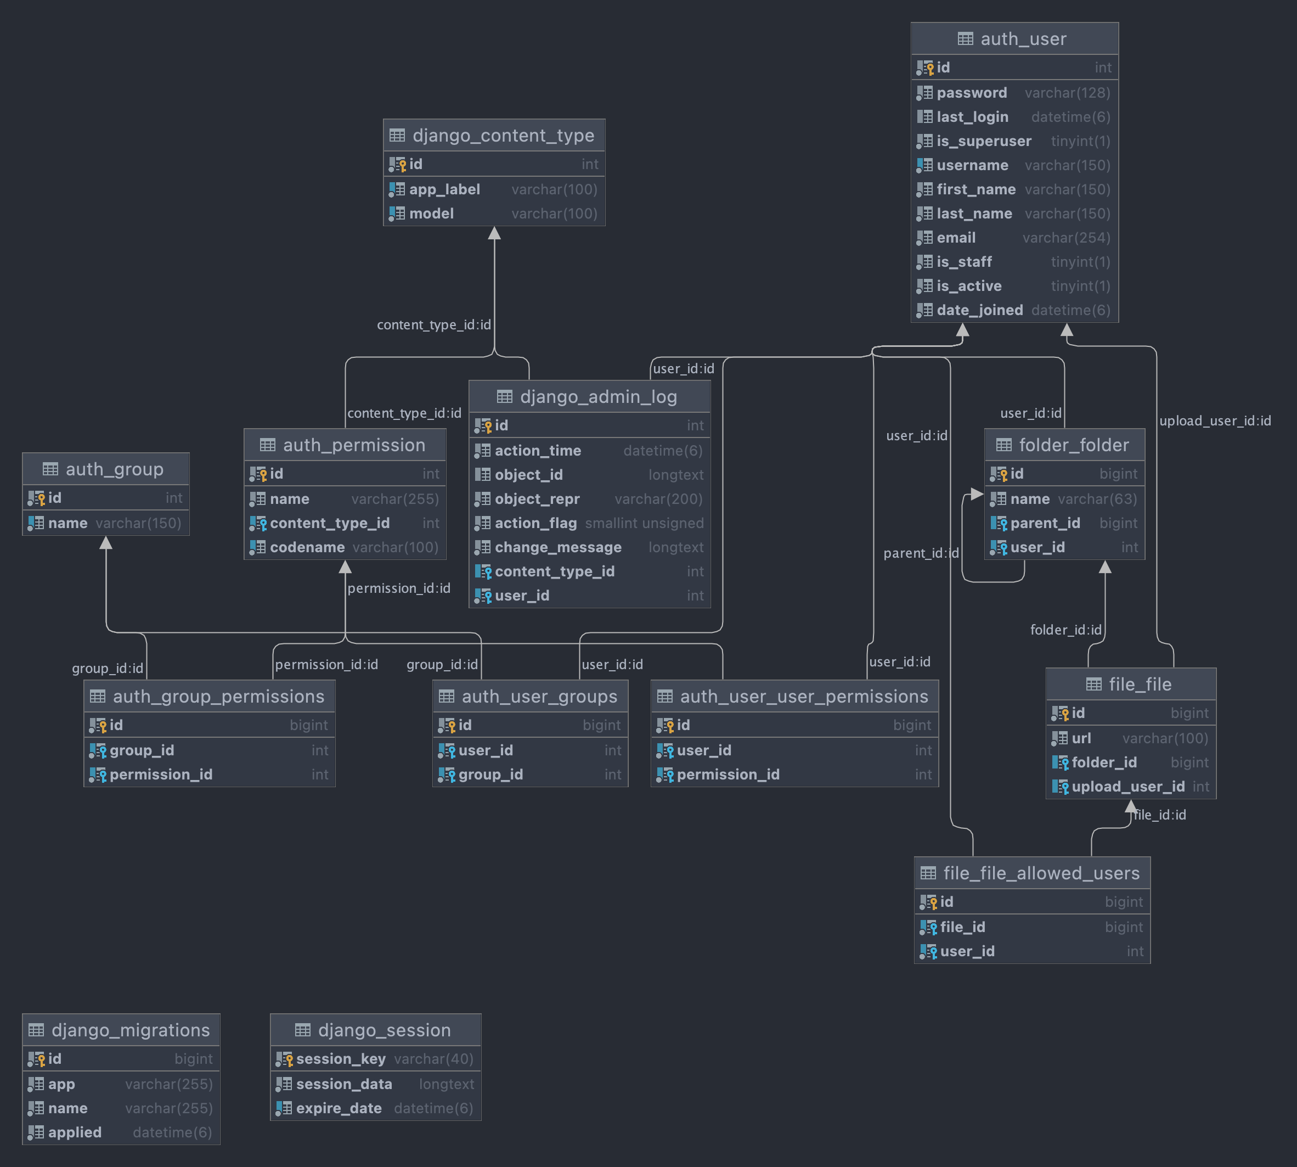Click the auth_group table grid icon
This screenshot has height=1167, width=1297.
(x=50, y=469)
